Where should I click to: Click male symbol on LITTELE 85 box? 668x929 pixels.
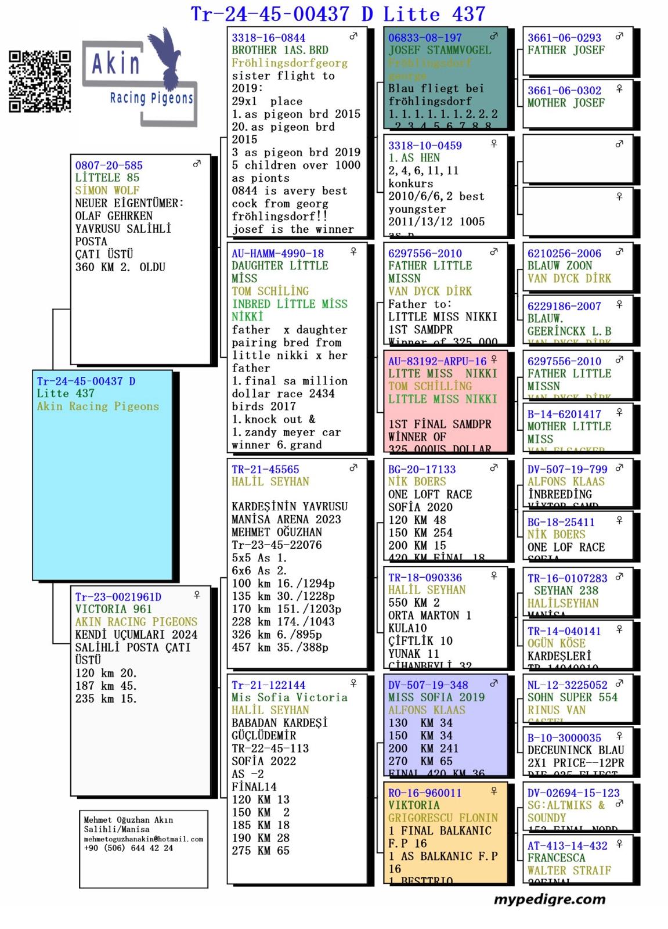tap(197, 164)
